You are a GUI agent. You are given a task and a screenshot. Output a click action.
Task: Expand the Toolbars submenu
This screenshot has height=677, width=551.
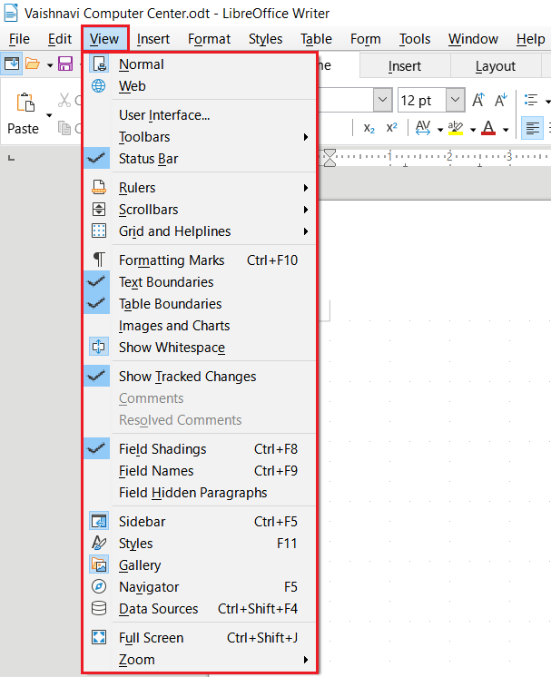[200, 137]
